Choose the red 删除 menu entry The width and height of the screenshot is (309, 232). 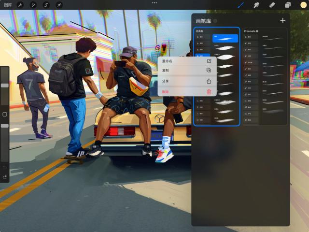(x=187, y=92)
